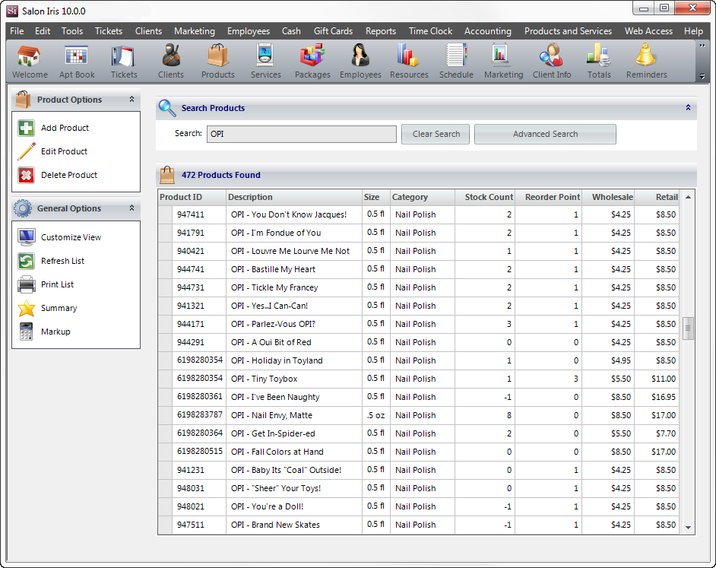Open the Packages toolbar icon
The image size is (716, 568).
coord(312,61)
